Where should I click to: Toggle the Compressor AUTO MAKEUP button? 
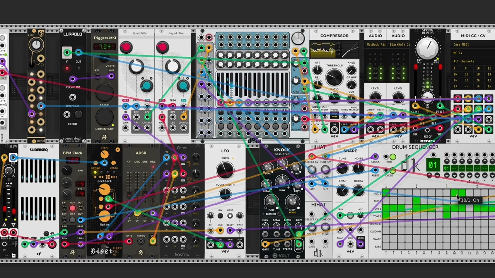click(x=353, y=115)
